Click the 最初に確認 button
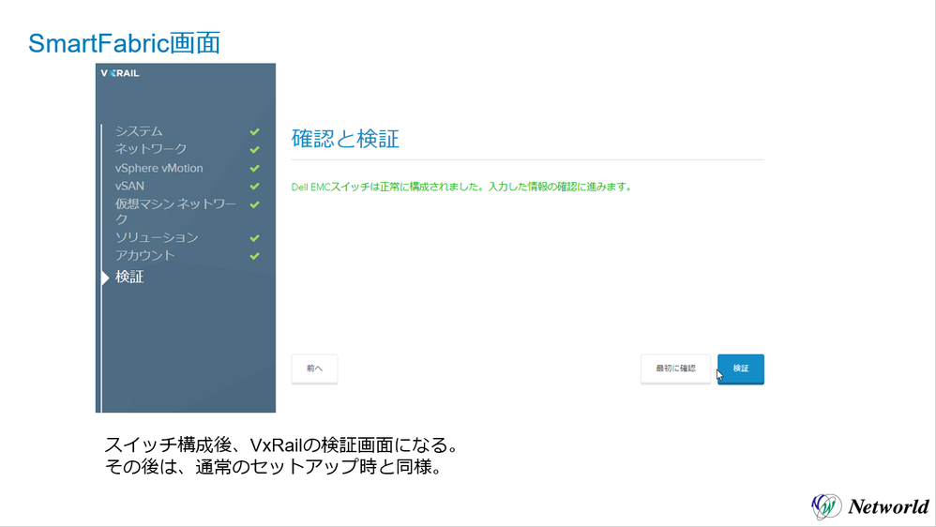The width and height of the screenshot is (936, 527). click(x=675, y=369)
